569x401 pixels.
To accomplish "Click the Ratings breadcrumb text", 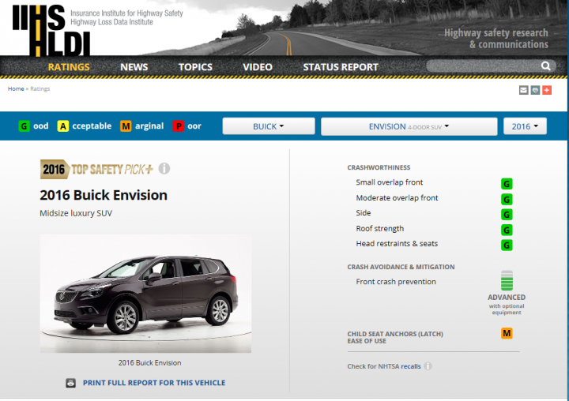I will click(x=40, y=88).
